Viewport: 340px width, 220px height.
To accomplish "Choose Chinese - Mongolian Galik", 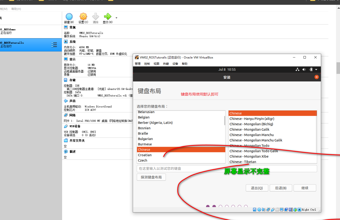I will pos(272,129).
